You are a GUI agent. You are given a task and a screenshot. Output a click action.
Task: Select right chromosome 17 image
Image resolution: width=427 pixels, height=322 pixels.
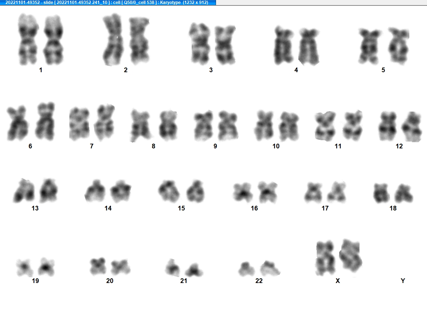click(337, 192)
